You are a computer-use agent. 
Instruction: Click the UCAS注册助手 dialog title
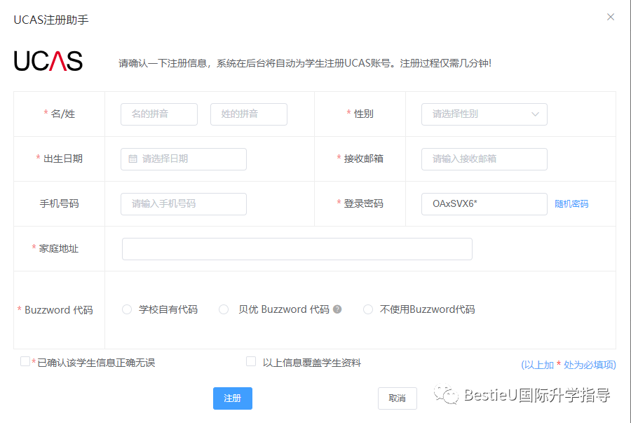pos(51,20)
